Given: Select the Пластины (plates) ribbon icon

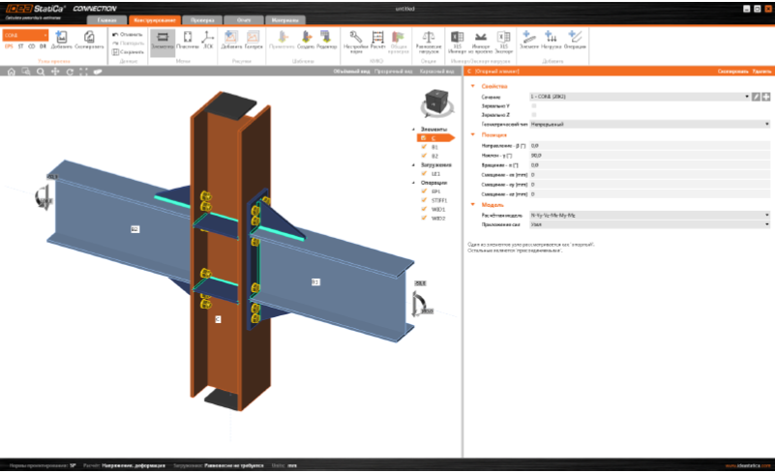Looking at the screenshot, I should point(187,39).
